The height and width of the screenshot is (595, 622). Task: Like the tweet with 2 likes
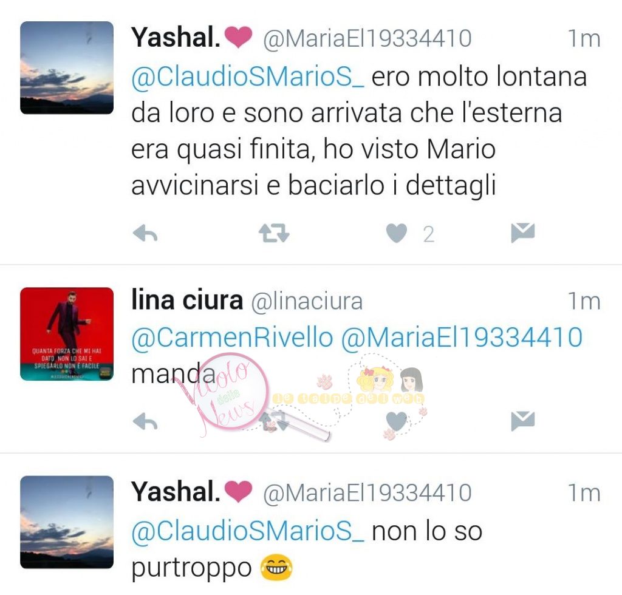pyautogui.click(x=397, y=233)
